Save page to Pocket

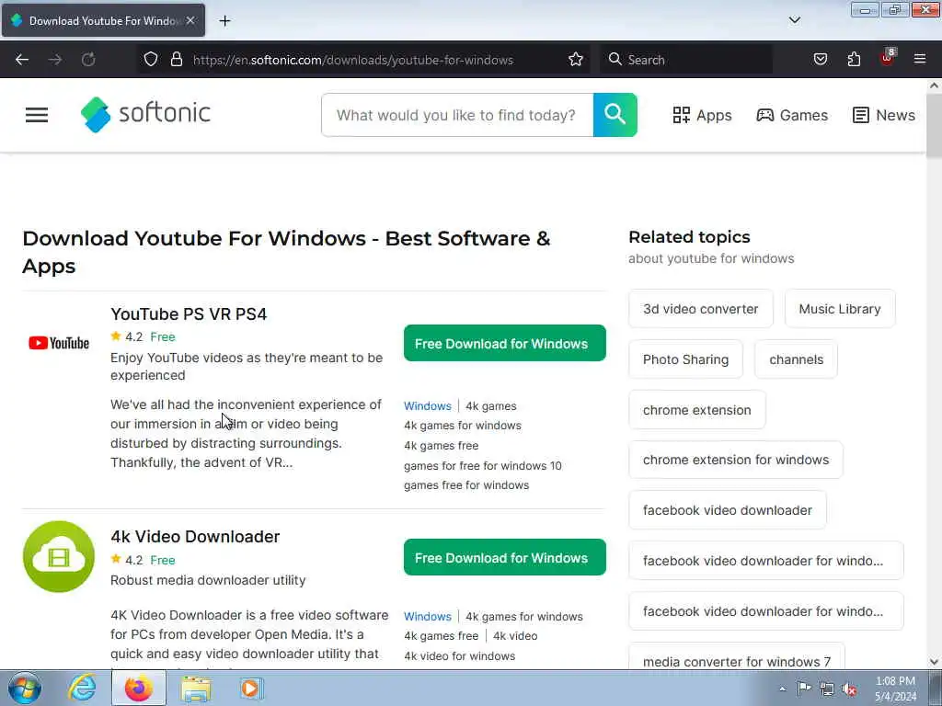tap(820, 60)
